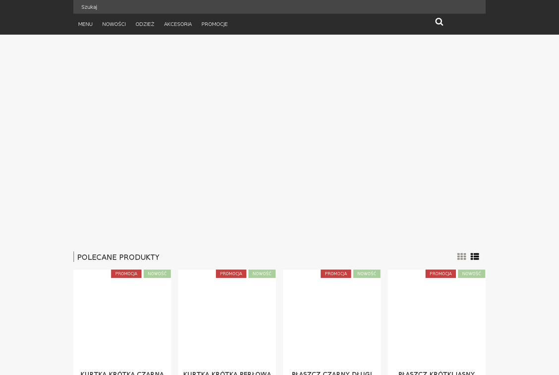The width and height of the screenshot is (559, 375).
Task: Go to NOWOŚCI section
Action: click(113, 24)
